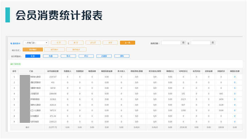Click the 门店 column header

pyautogui.click(x=31, y=71)
